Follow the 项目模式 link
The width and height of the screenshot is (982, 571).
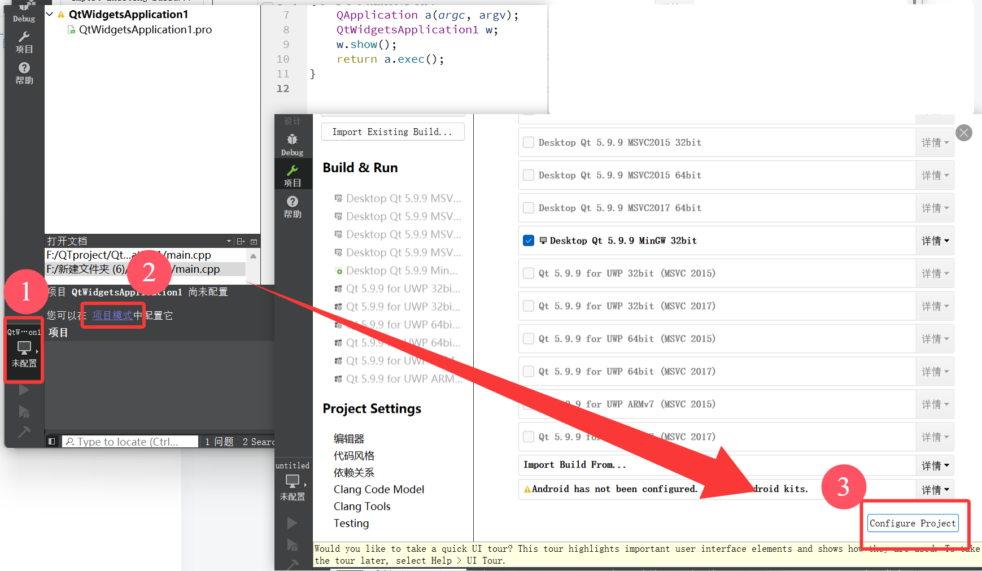112,315
